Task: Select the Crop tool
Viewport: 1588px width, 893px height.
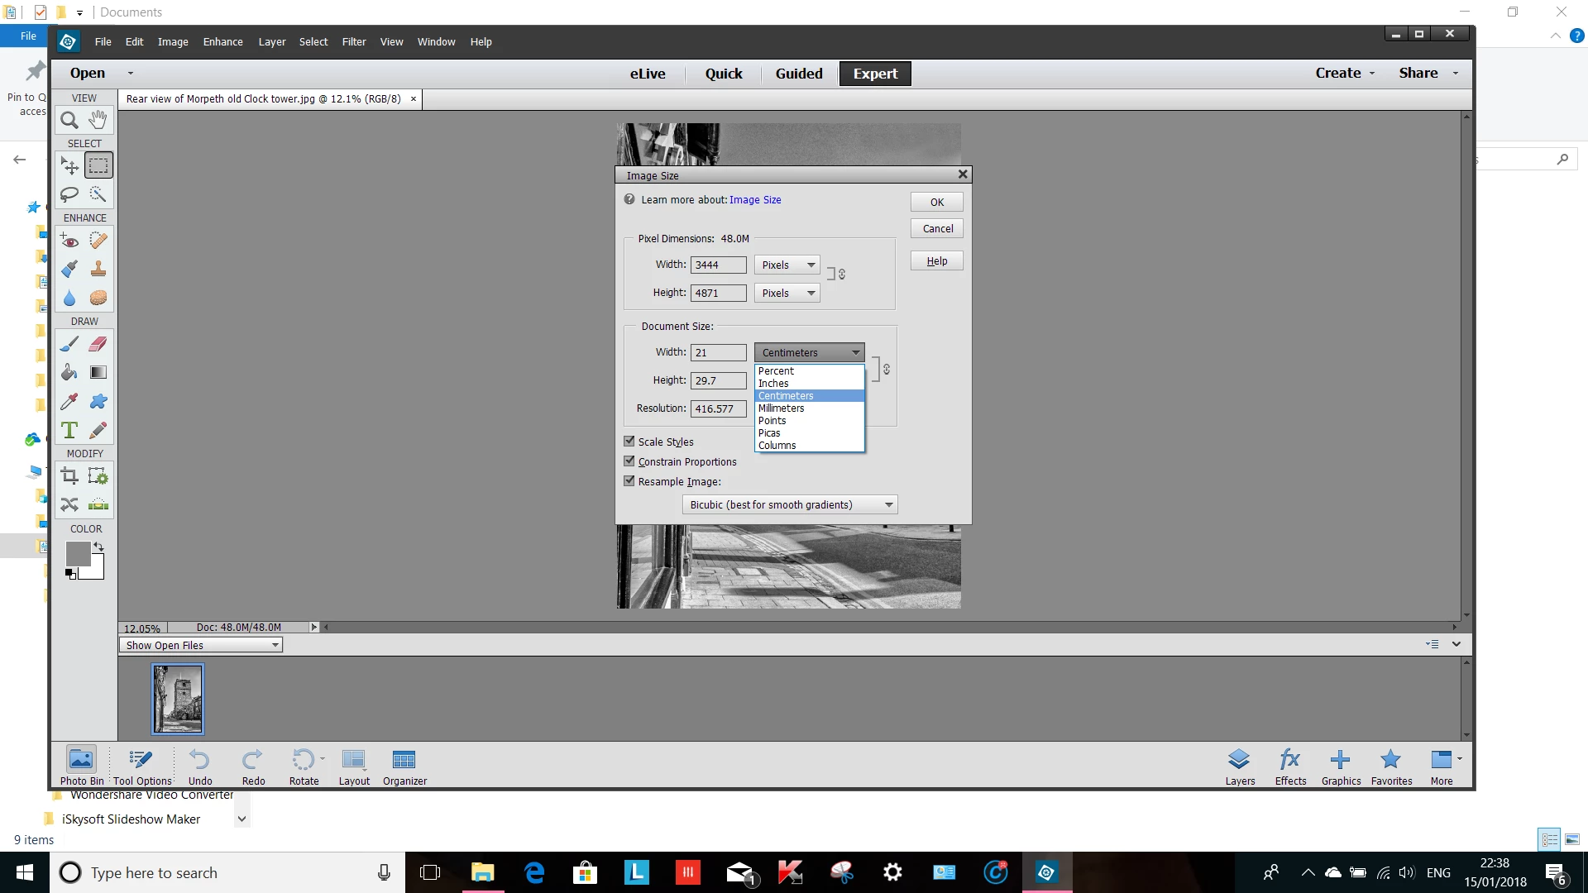Action: 69,476
